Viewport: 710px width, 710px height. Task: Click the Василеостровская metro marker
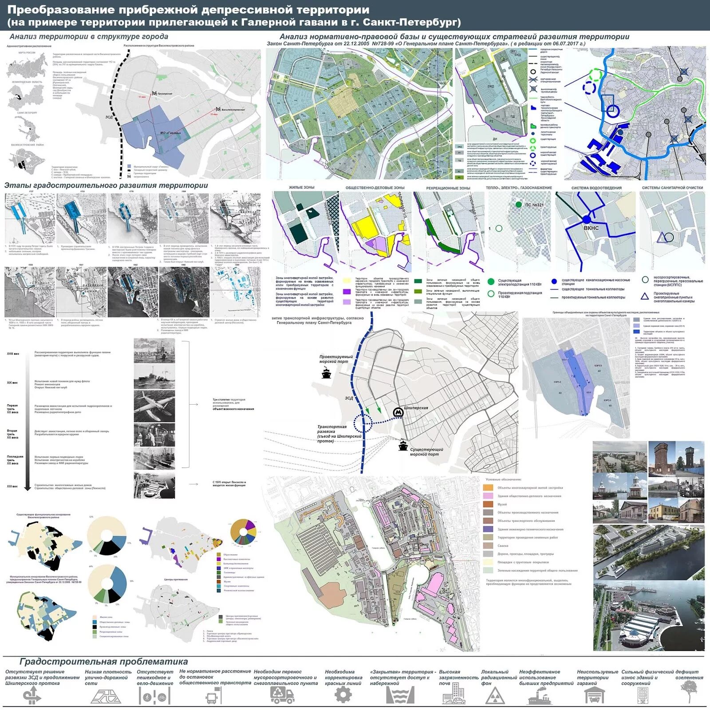(x=218, y=109)
